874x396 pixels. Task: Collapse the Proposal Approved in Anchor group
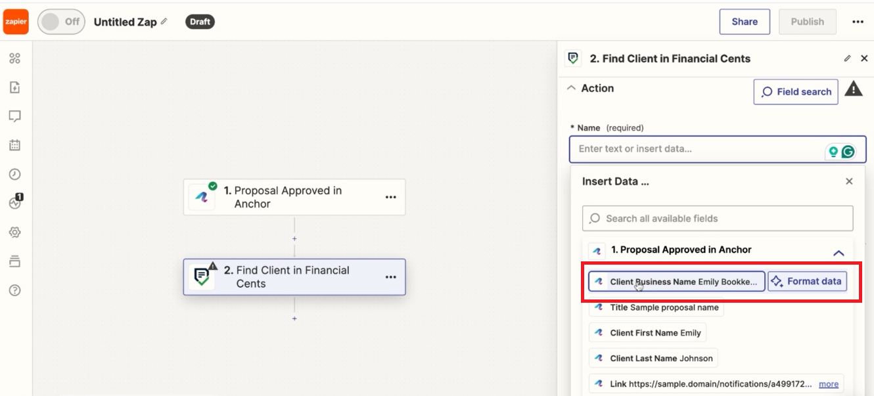click(x=839, y=252)
